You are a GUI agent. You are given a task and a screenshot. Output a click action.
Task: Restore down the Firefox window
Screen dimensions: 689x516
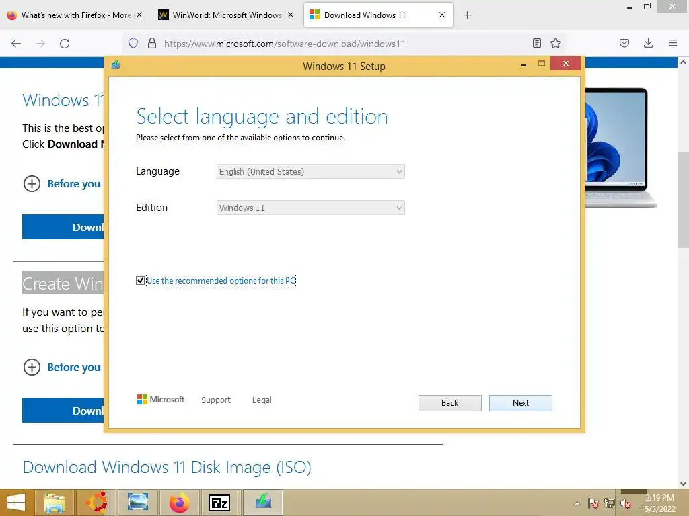(647, 6)
